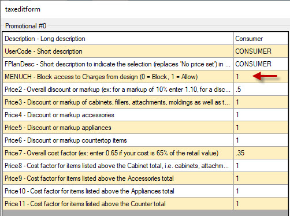Screen dimensions: 290x216
Task: Click the 'taxeditform' window title
Action: 23,9
